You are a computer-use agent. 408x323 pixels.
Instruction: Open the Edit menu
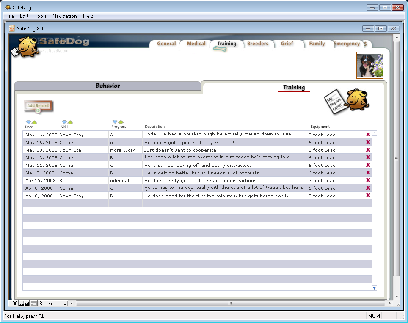click(24, 16)
